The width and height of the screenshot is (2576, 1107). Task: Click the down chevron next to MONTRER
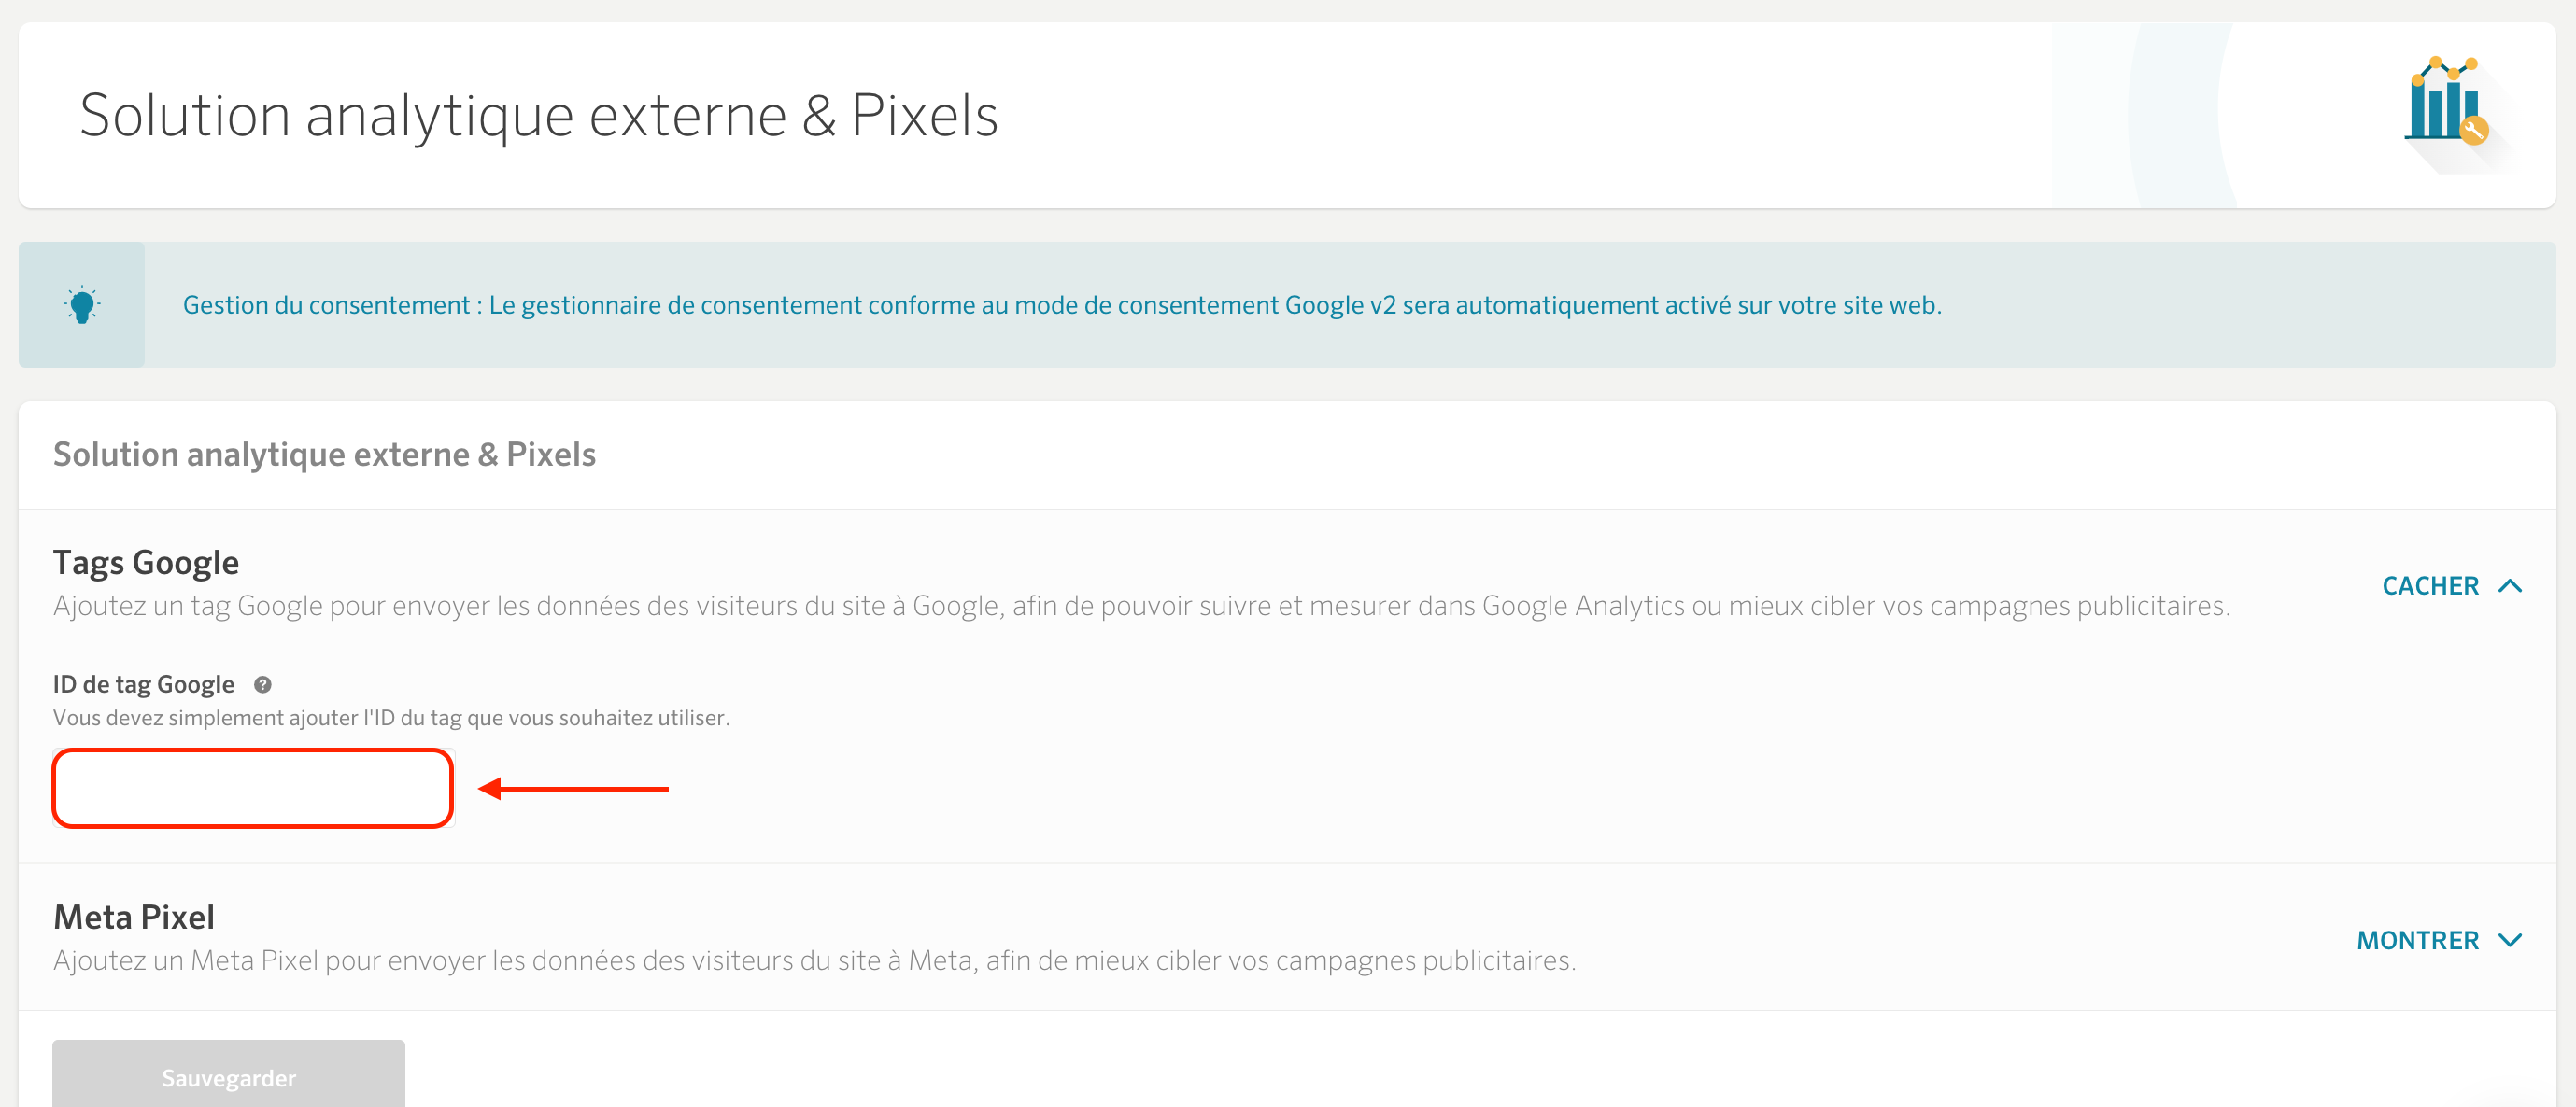[2510, 940]
